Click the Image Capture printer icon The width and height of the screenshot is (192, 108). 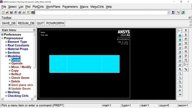click(x=19, y=12)
